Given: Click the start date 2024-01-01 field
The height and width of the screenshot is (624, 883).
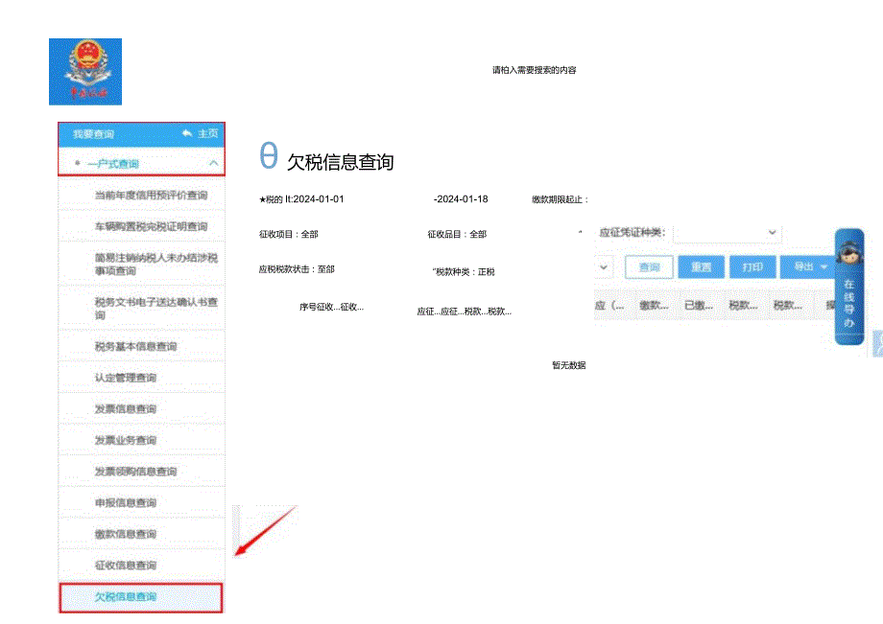Looking at the screenshot, I should [x=319, y=199].
